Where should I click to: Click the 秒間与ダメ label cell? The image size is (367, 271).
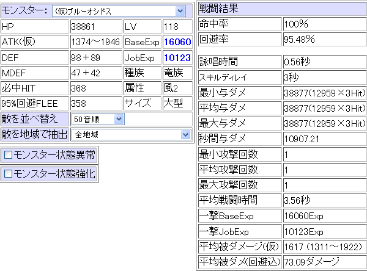point(240,139)
